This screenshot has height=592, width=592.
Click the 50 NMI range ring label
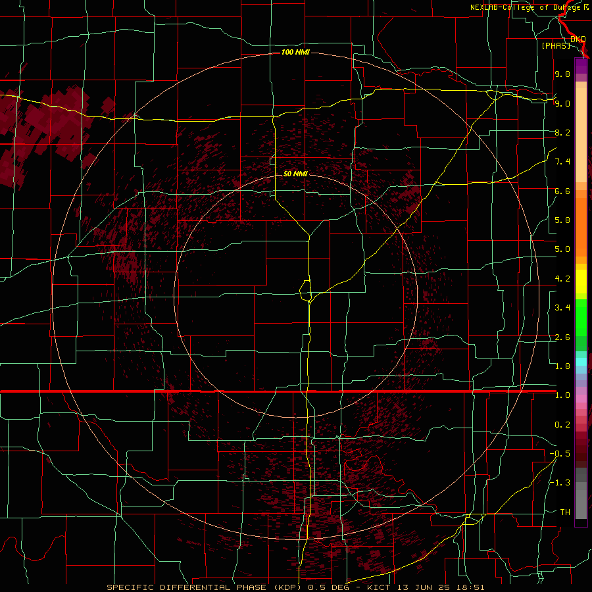point(295,174)
